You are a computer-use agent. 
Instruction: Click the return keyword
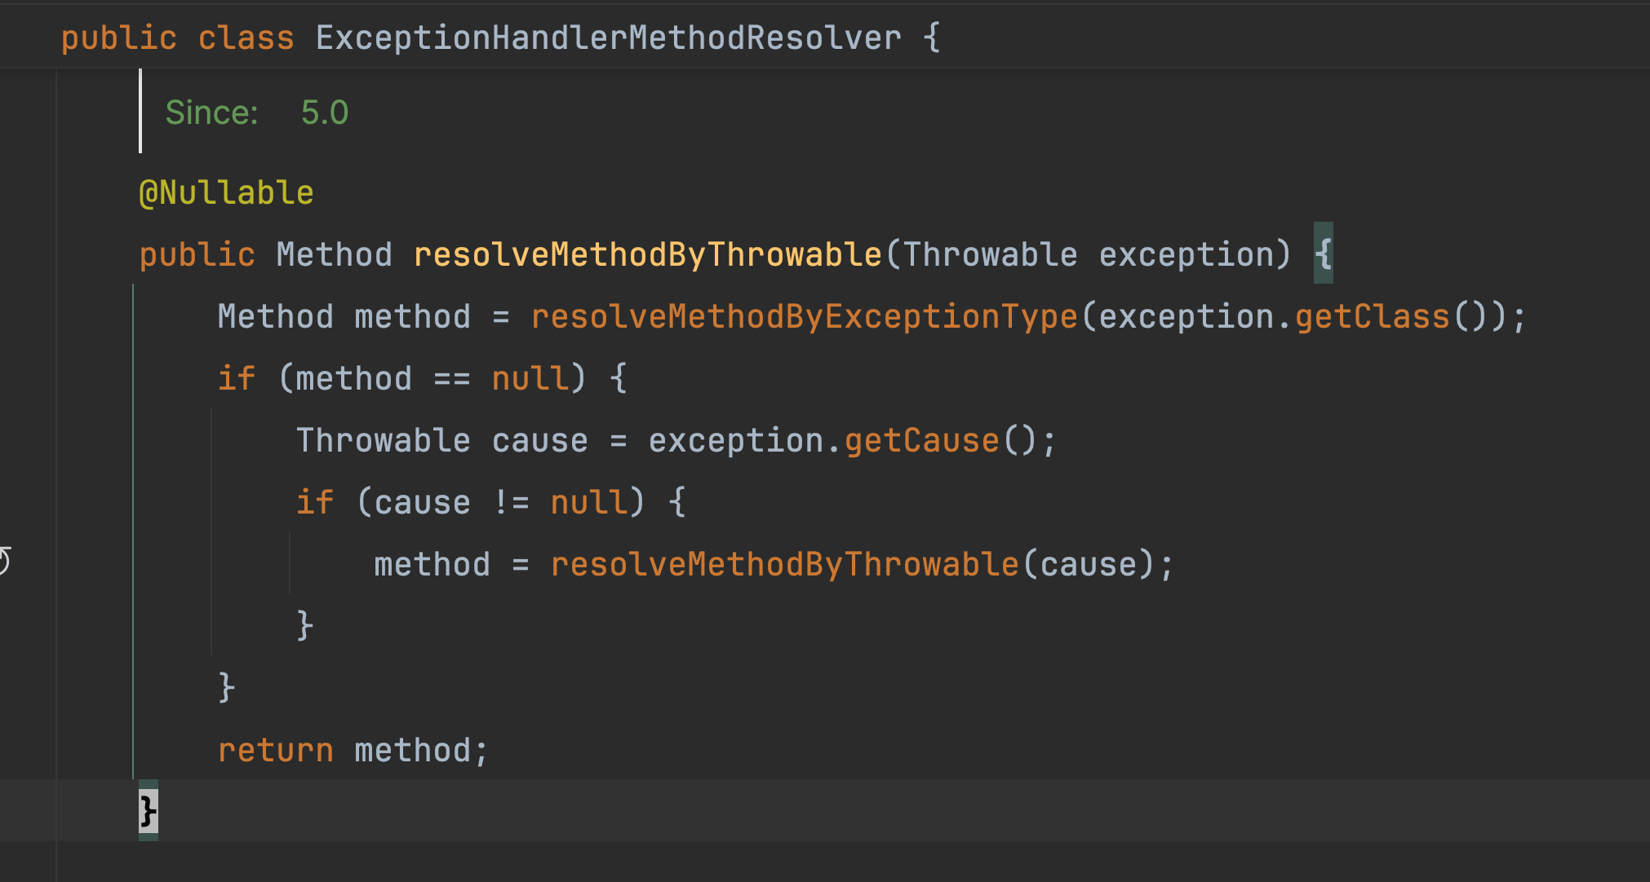click(x=275, y=751)
